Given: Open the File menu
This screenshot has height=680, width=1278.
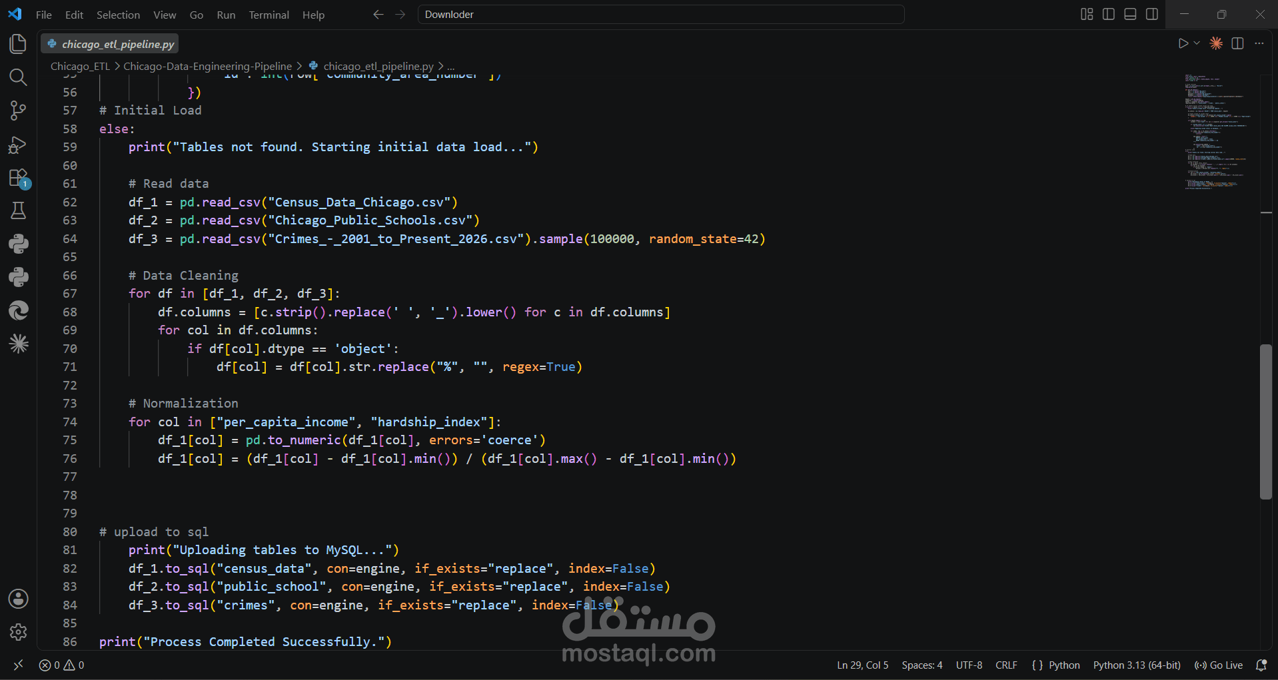Looking at the screenshot, I should (x=44, y=15).
